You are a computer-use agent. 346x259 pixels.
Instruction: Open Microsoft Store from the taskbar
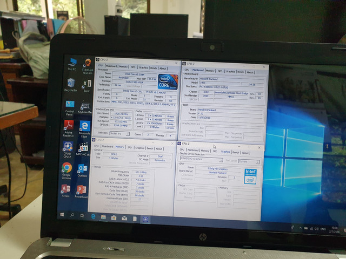(x=114, y=217)
